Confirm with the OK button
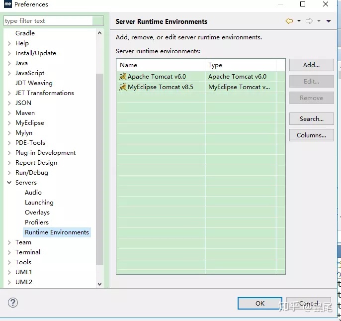 (x=260, y=303)
